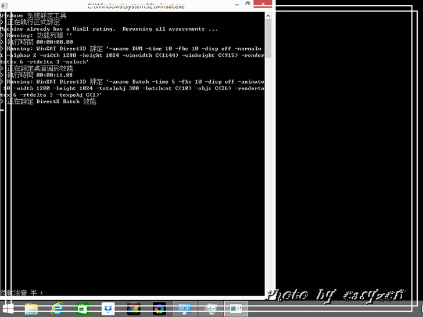The image size is (423, 317).
Task: Minimize the winsat.exe console window
Action: point(237,5)
